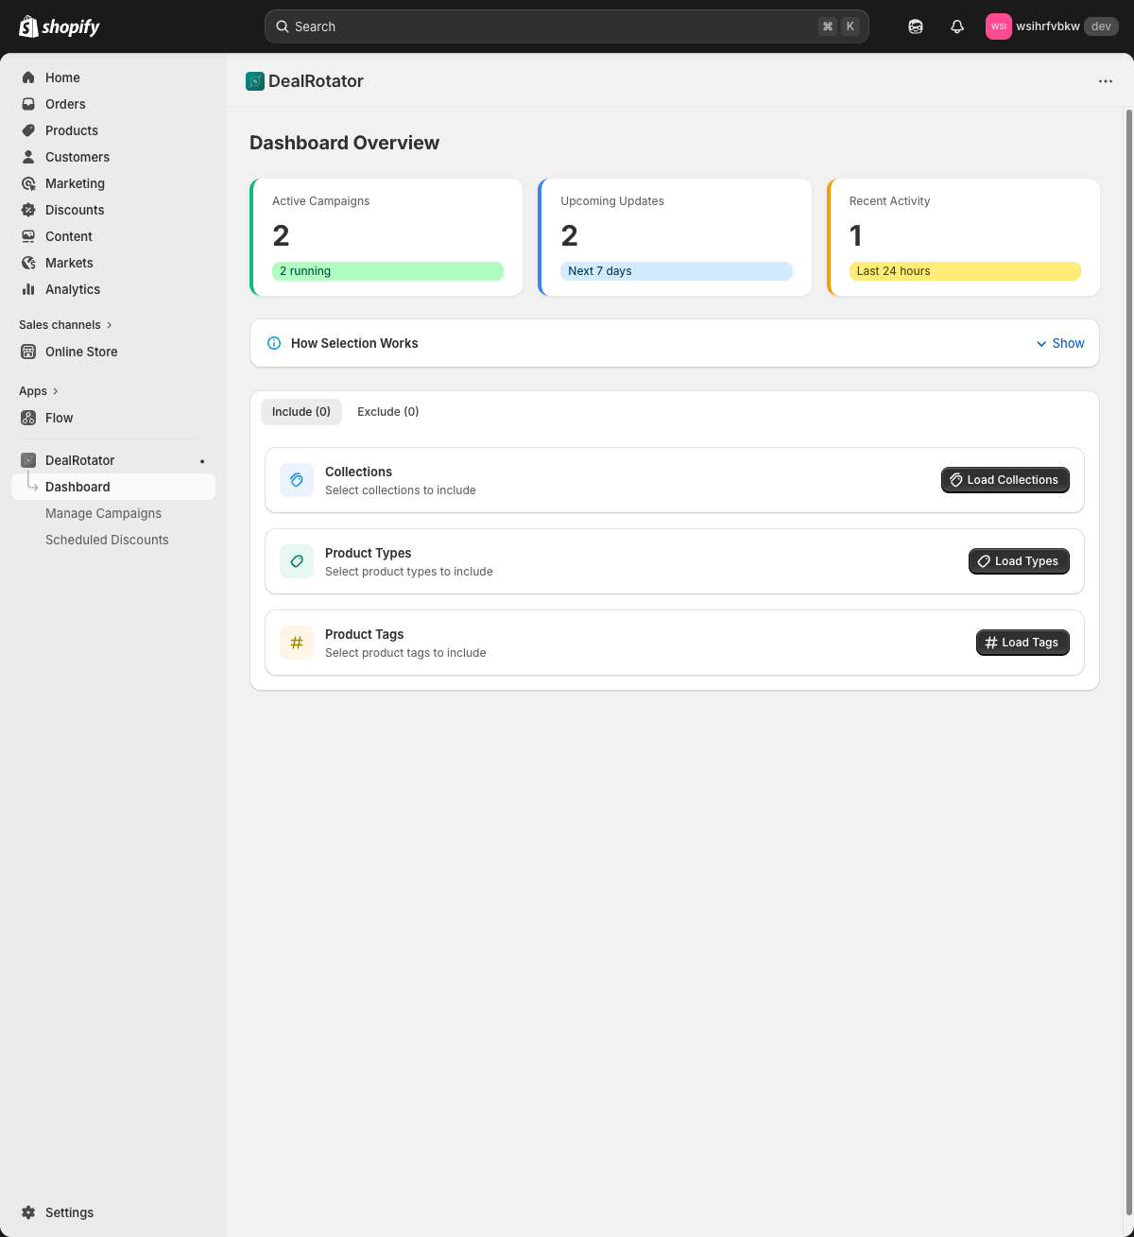Click the Load Collections button
The image size is (1134, 1237).
(x=1005, y=480)
